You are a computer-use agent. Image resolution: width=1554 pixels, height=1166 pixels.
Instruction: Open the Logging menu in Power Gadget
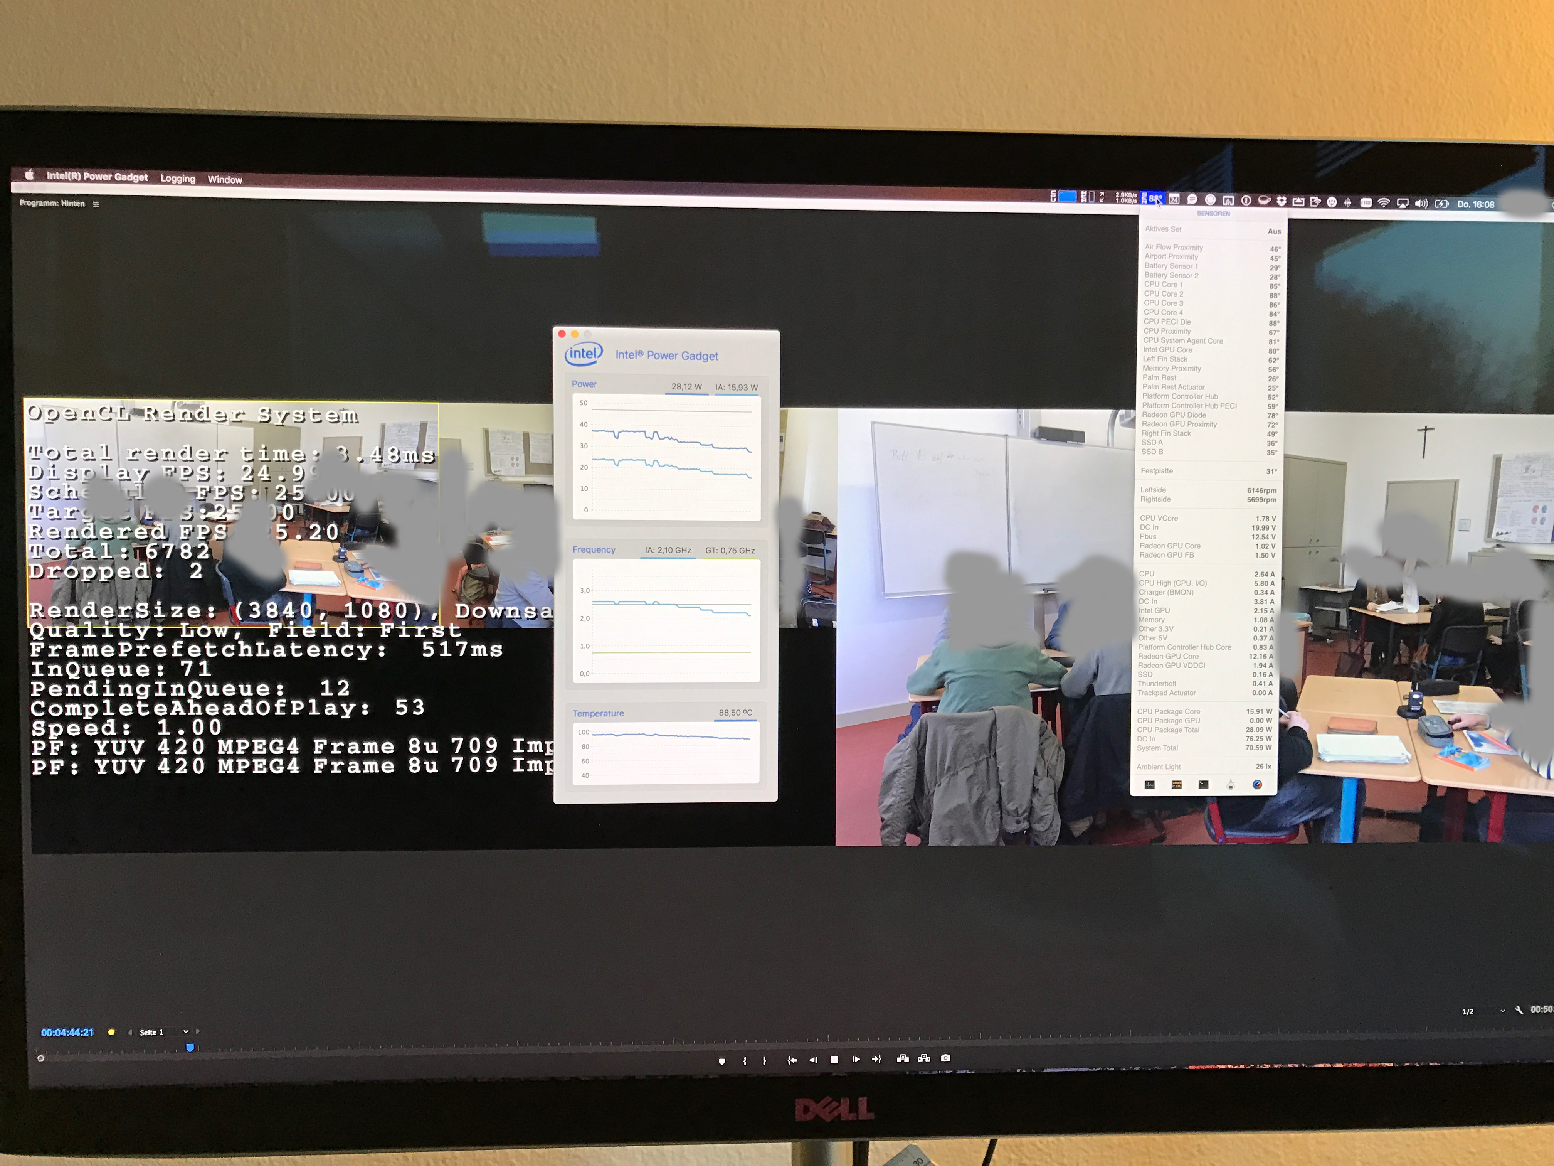[x=176, y=178]
